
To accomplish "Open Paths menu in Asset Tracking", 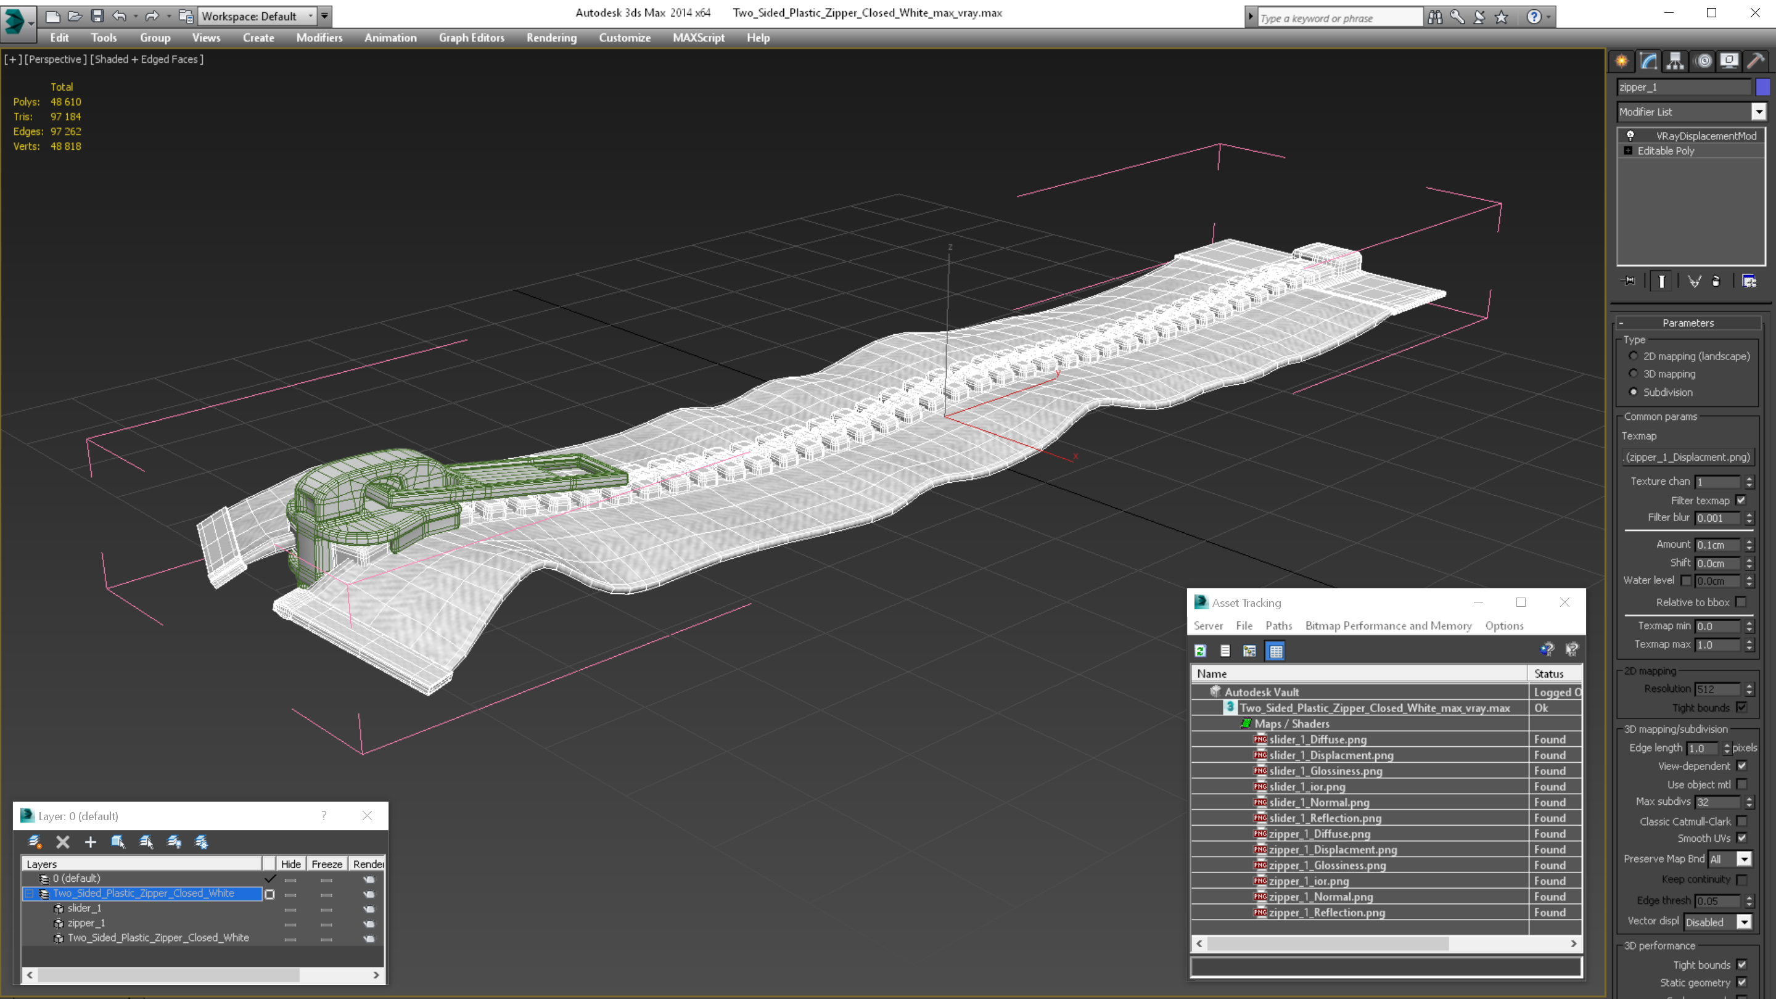I will 1279,625.
